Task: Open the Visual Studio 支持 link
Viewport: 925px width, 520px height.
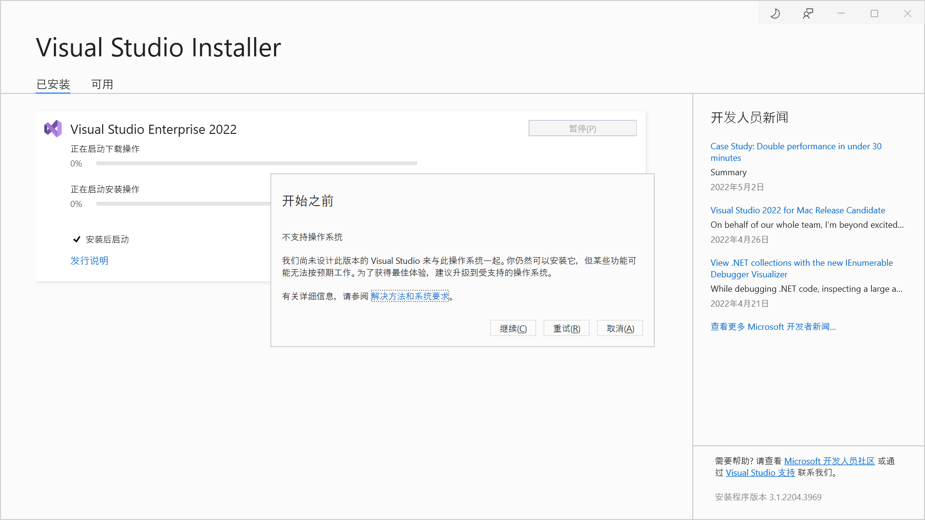Action: (x=760, y=472)
